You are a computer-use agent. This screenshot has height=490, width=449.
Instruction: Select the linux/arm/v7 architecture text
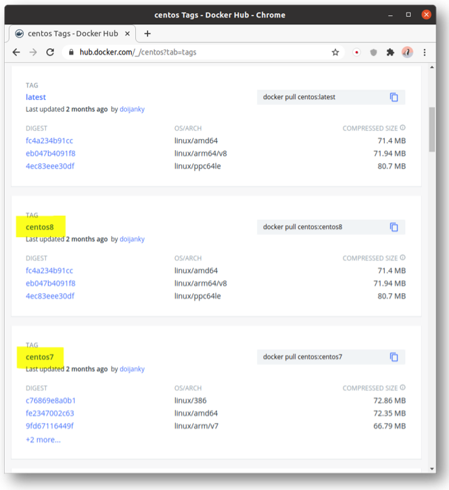pos(197,426)
